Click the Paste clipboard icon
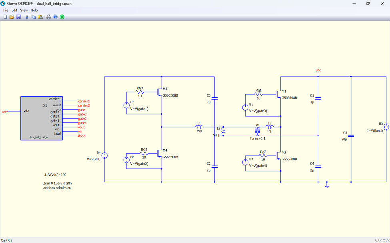Viewport: 390px width, 243px height. coord(40,17)
